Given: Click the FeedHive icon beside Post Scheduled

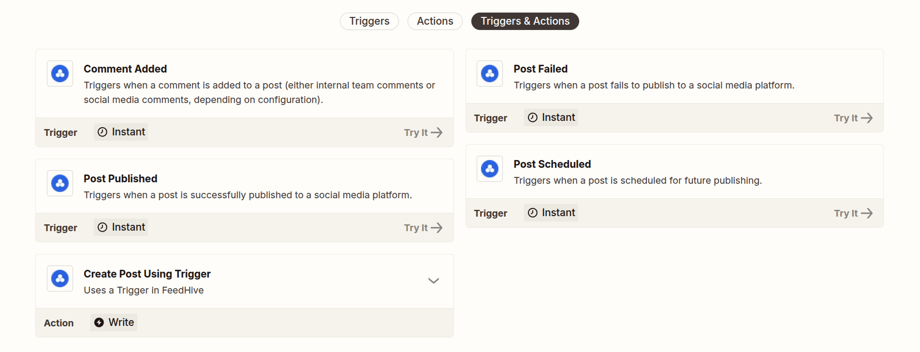Looking at the screenshot, I should point(490,169).
